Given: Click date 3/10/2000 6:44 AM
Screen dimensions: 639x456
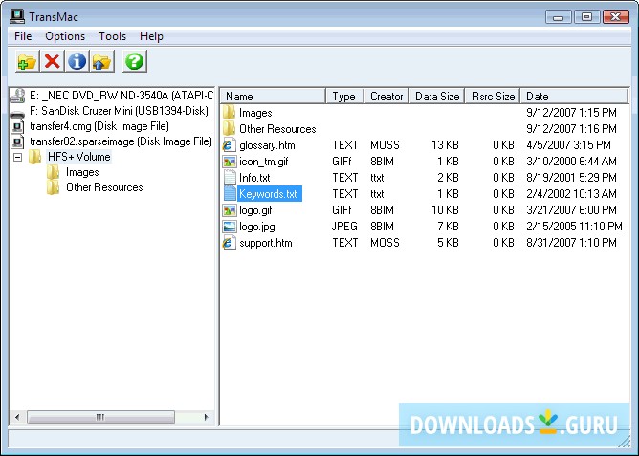Looking at the screenshot, I should [571, 162].
